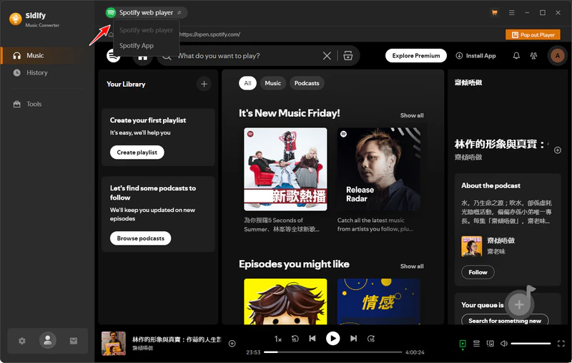Open the queue icon
The image size is (572, 363).
click(476, 343)
